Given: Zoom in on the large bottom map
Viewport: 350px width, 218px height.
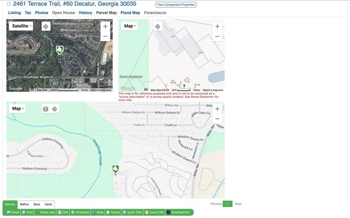Looking at the screenshot, I should point(217,109).
